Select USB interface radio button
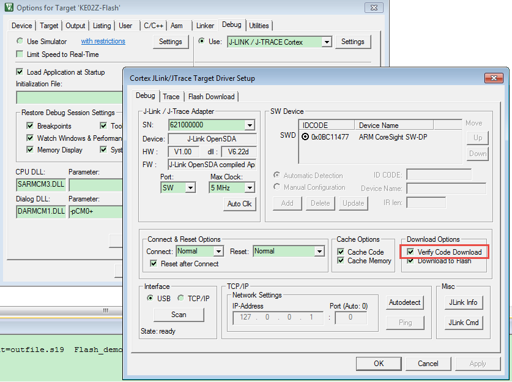The height and width of the screenshot is (382, 512). [x=150, y=298]
